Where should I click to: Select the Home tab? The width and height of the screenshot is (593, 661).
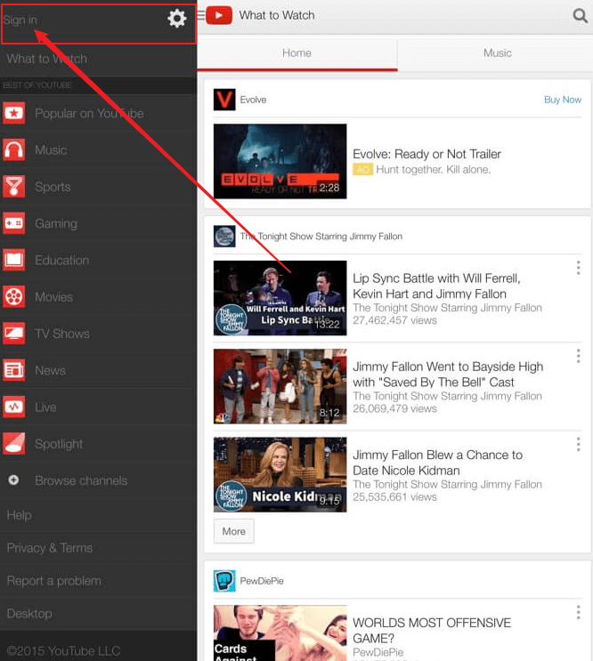pyautogui.click(x=296, y=53)
